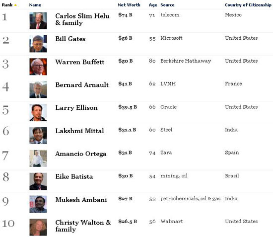Image resolution: width=273 pixels, height=237 pixels.
Task: Open Mukesh Ambani name link
Action: coord(81,200)
